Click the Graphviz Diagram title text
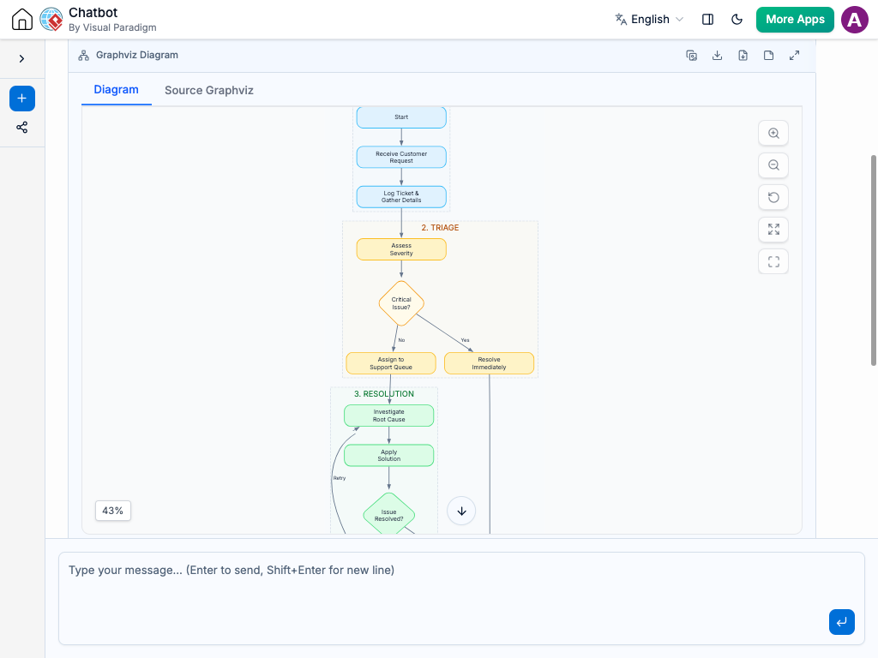 click(x=137, y=55)
